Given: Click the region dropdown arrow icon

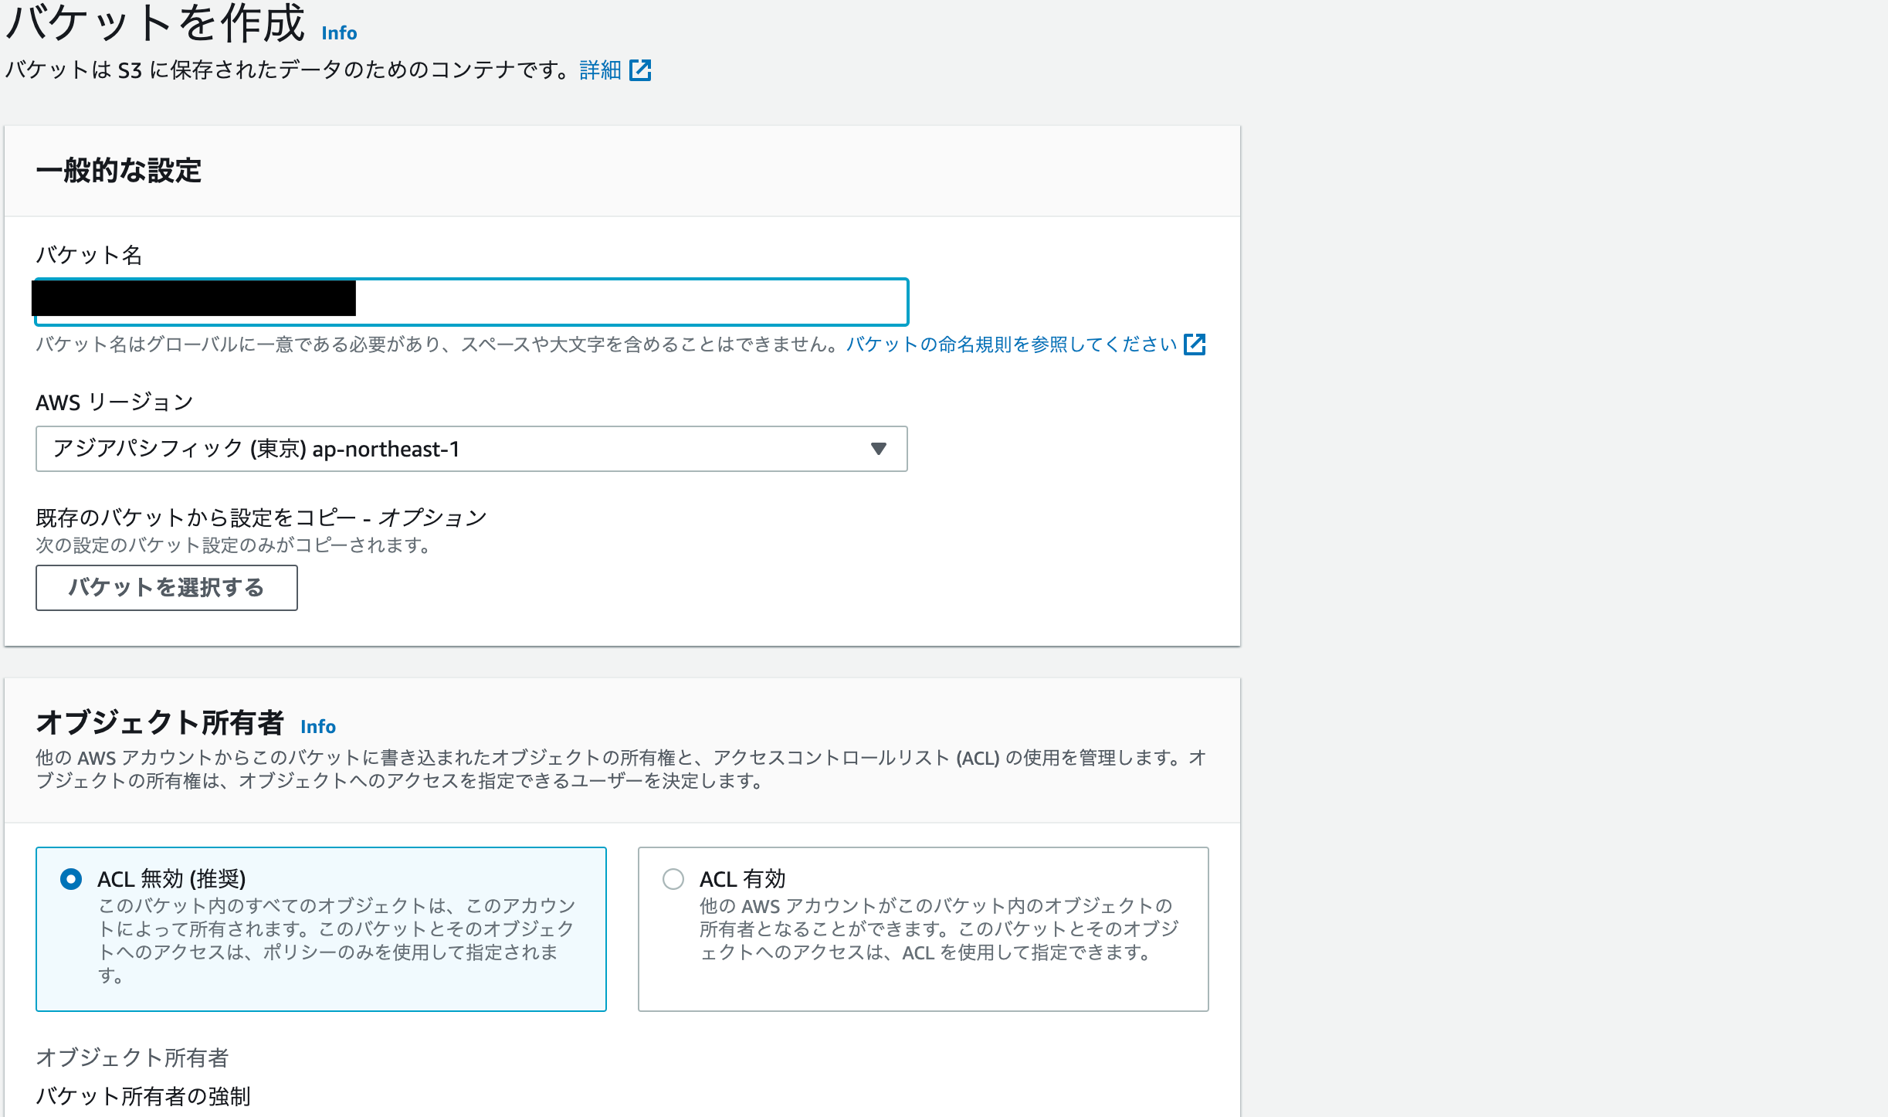Looking at the screenshot, I should 879,448.
